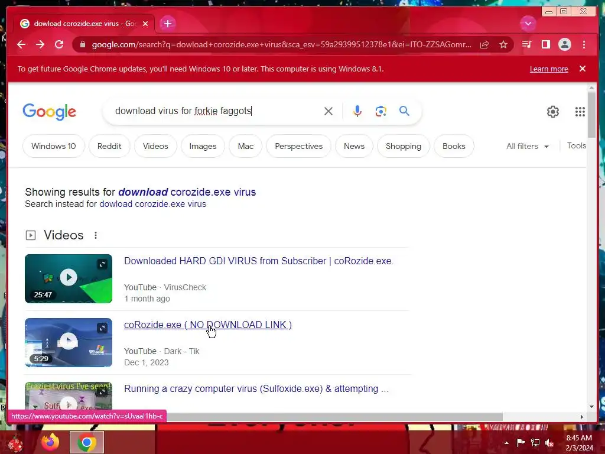This screenshot has width=605, height=454.
Task: Show hidden system tray icons arrow
Action: 506,443
